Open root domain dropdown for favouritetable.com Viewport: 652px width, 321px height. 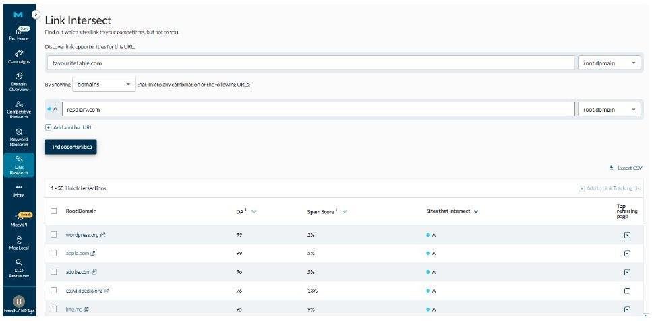click(x=609, y=63)
